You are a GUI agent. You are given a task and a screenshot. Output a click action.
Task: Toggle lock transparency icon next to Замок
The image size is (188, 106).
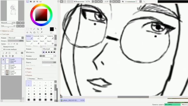pyautogui.click(x=9, y=44)
